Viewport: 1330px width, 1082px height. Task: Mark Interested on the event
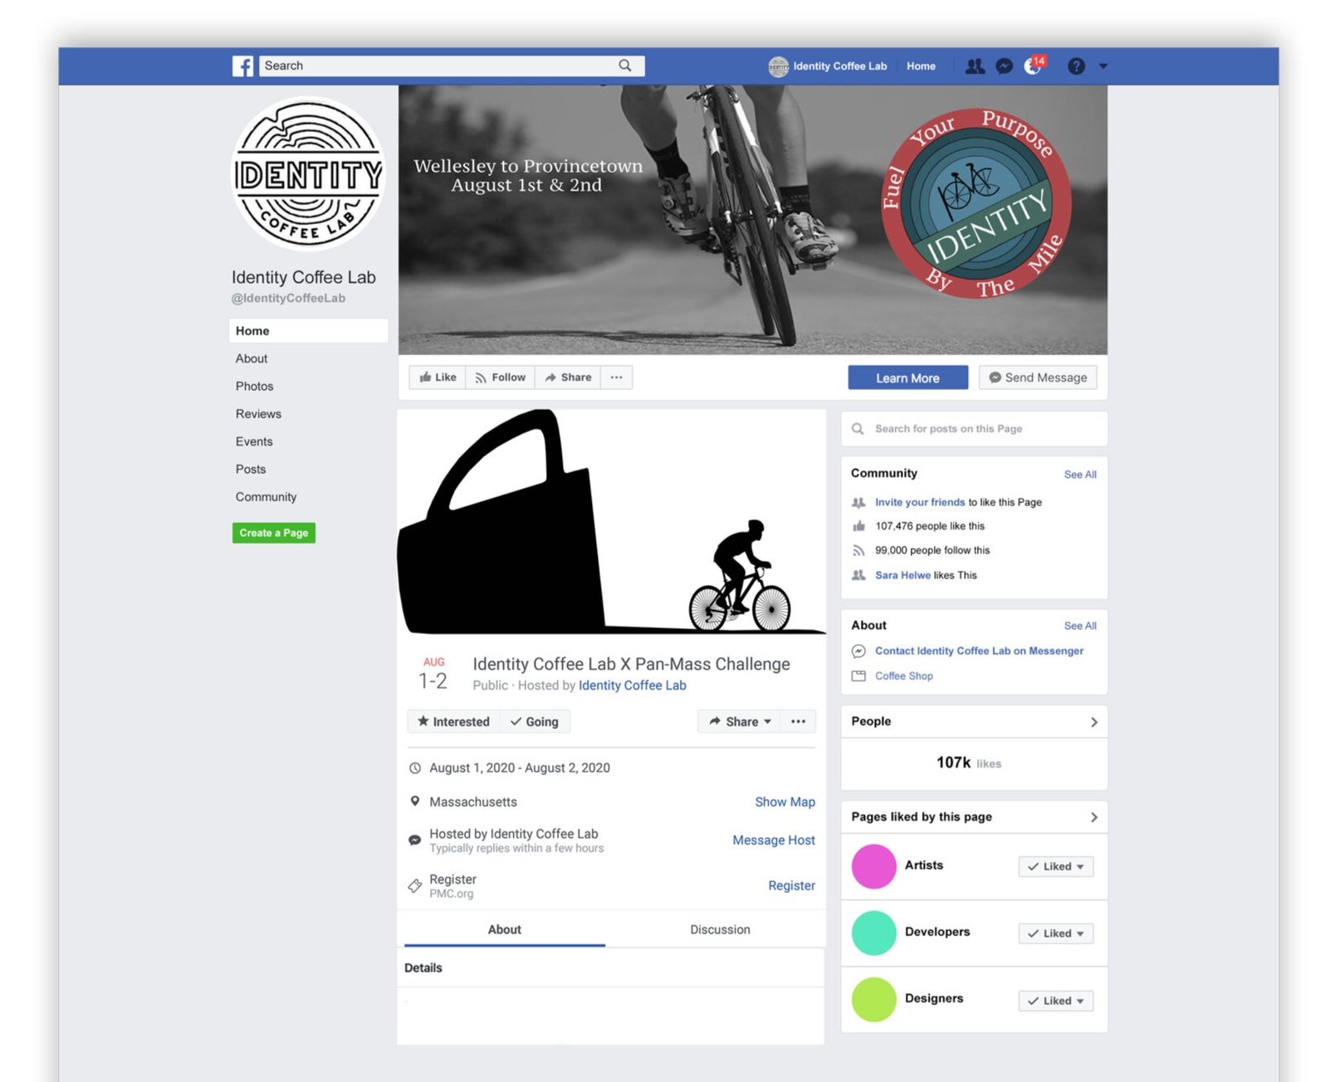[453, 722]
